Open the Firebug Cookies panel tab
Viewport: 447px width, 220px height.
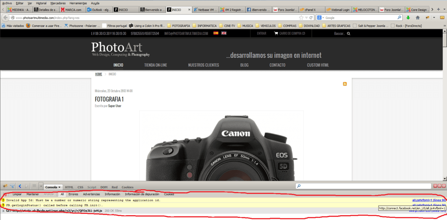(x=128, y=187)
